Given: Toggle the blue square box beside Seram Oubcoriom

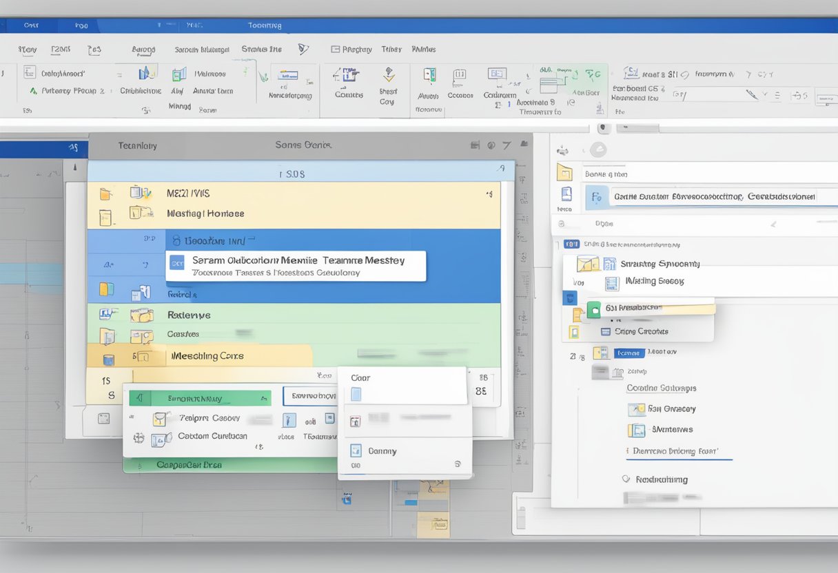Looking at the screenshot, I should point(178,262).
